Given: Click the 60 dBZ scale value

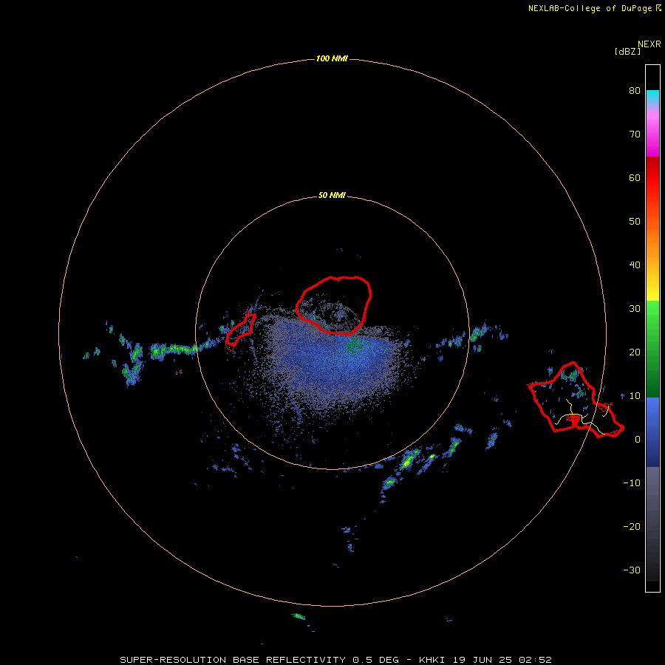Looking at the screenshot, I should click(x=635, y=177).
